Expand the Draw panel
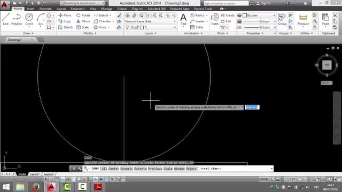Image resolution: width=342 pixels, height=192 pixels. point(28,33)
